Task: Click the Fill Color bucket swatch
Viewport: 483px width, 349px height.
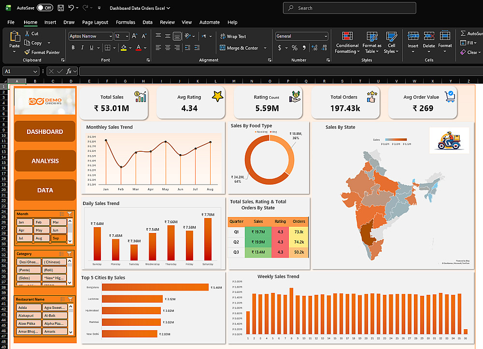Action: (x=124, y=47)
